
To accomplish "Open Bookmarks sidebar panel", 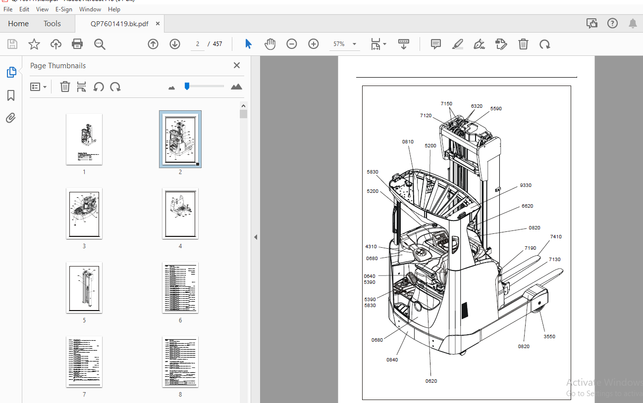I will coord(11,95).
